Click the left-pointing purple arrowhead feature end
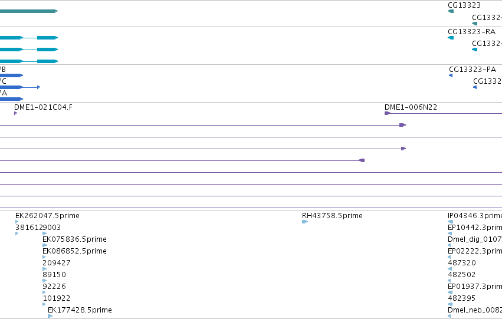The image size is (502, 319). tap(362, 160)
